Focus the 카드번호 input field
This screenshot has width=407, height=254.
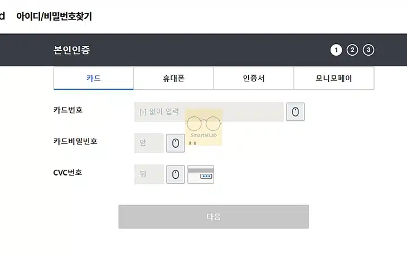coord(209,112)
